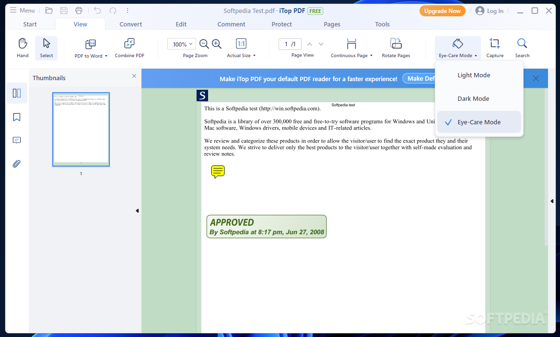
Task: Open the Comments sidebar panel
Action: (x=17, y=140)
